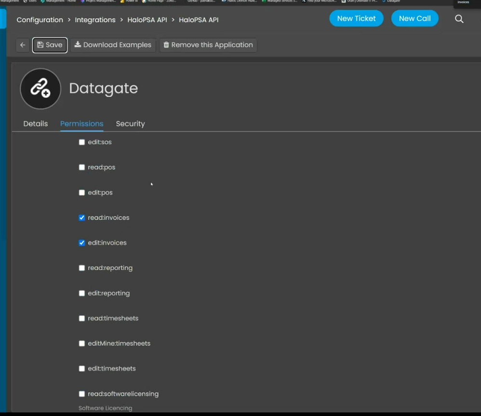This screenshot has height=416, width=481.
Task: Disable the edit:invoices permission
Action: tap(82, 243)
